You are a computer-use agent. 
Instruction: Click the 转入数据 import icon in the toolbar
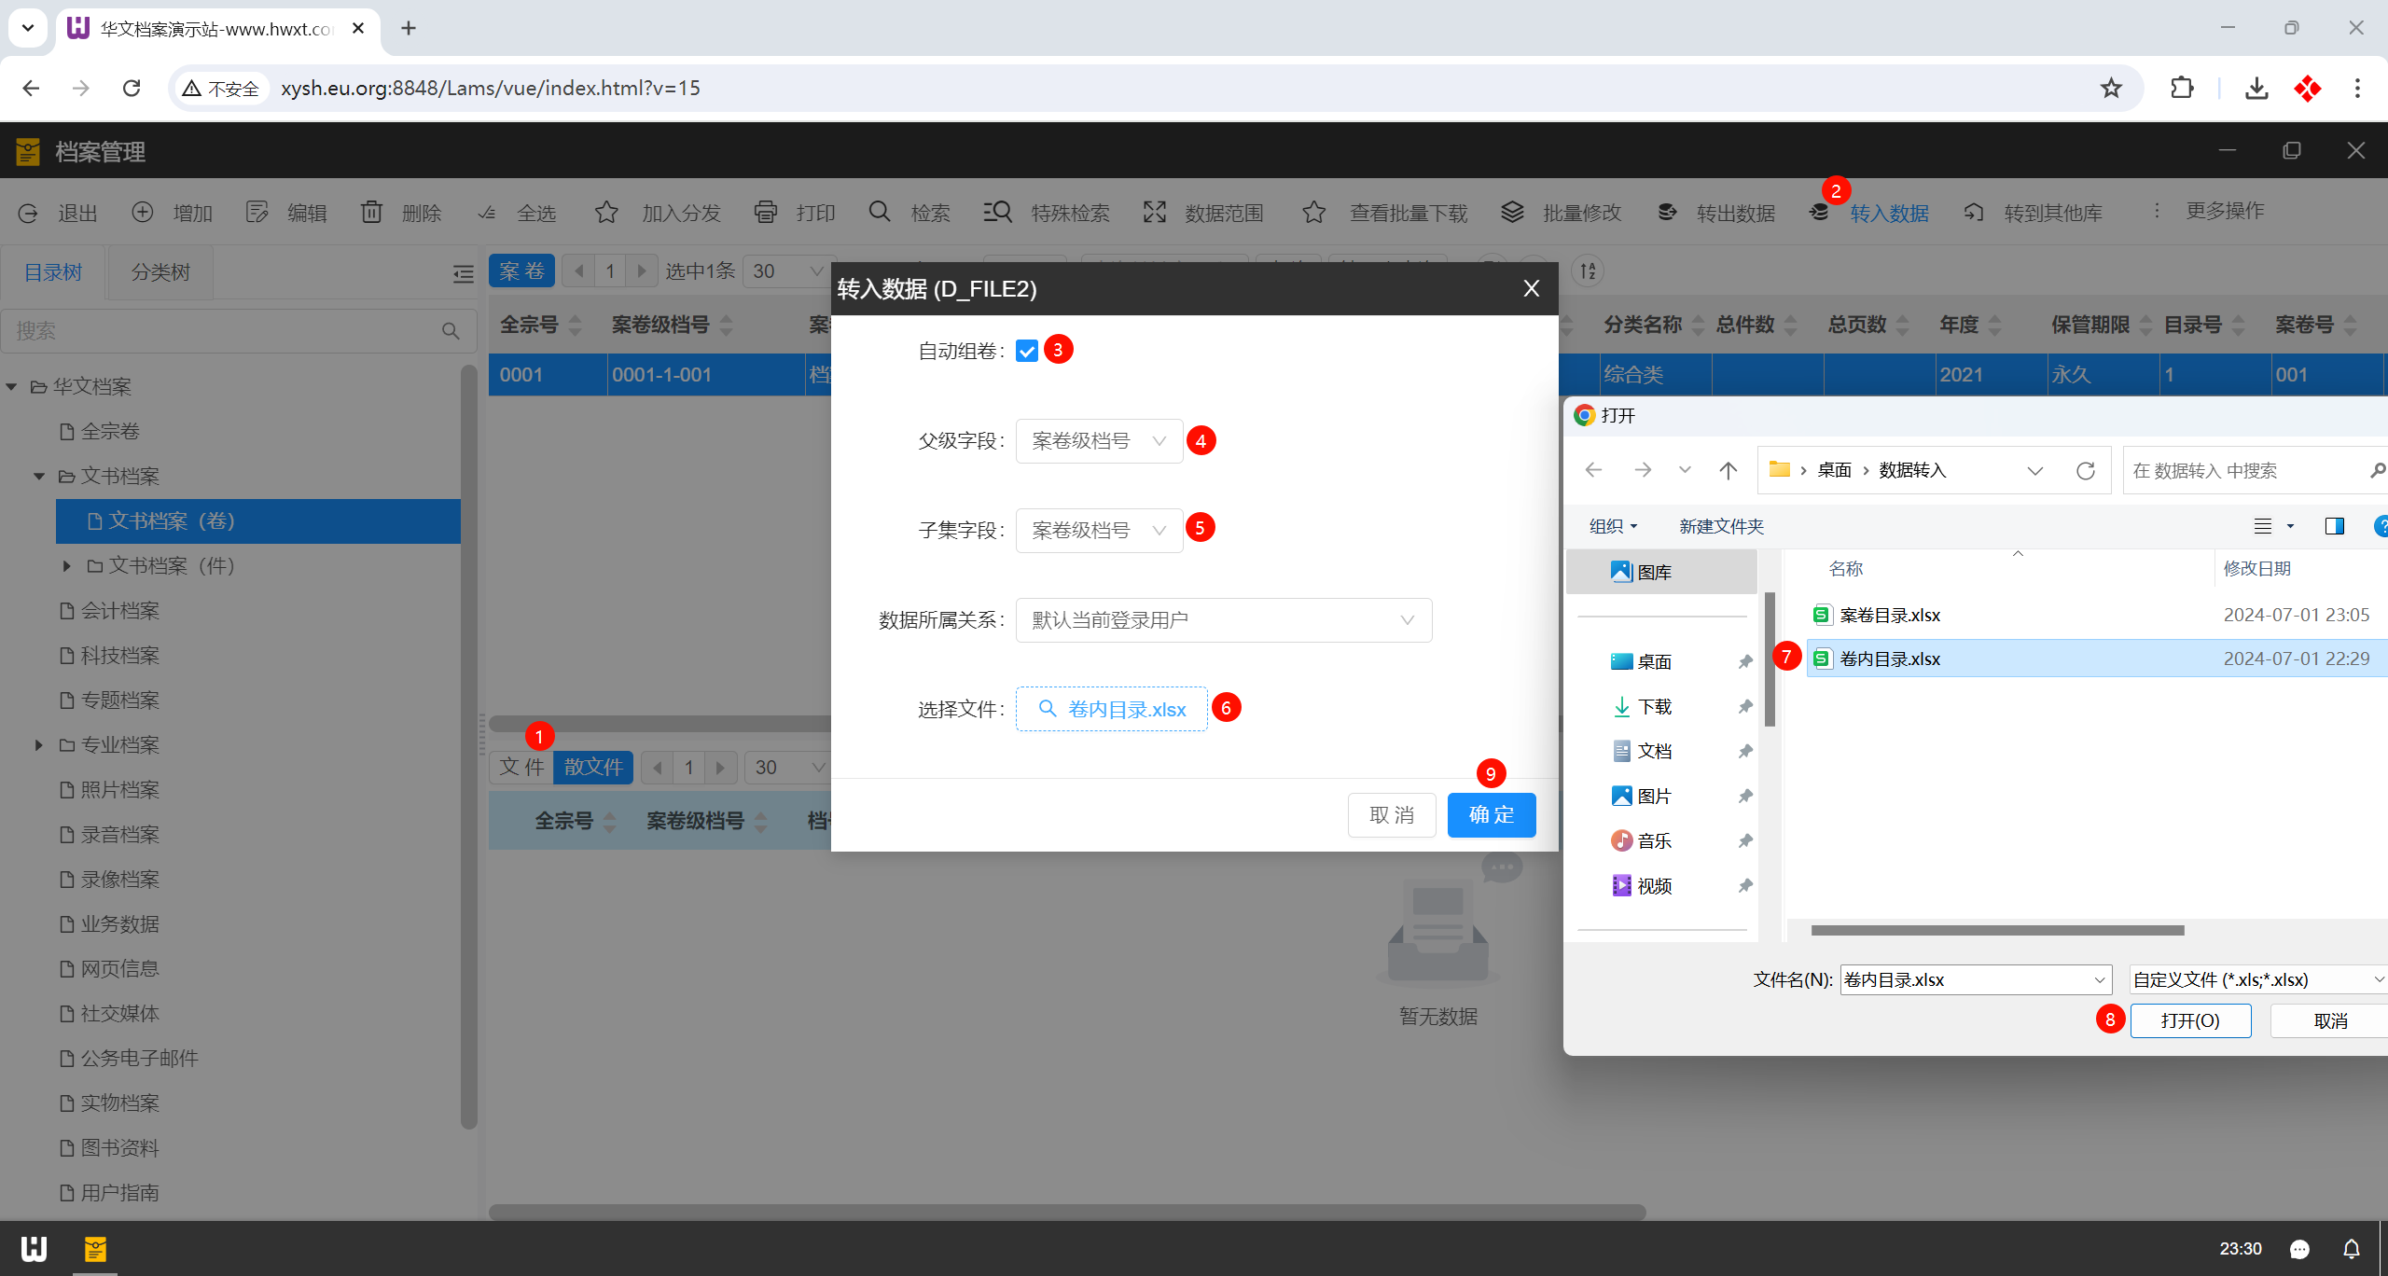pyautogui.click(x=1819, y=213)
